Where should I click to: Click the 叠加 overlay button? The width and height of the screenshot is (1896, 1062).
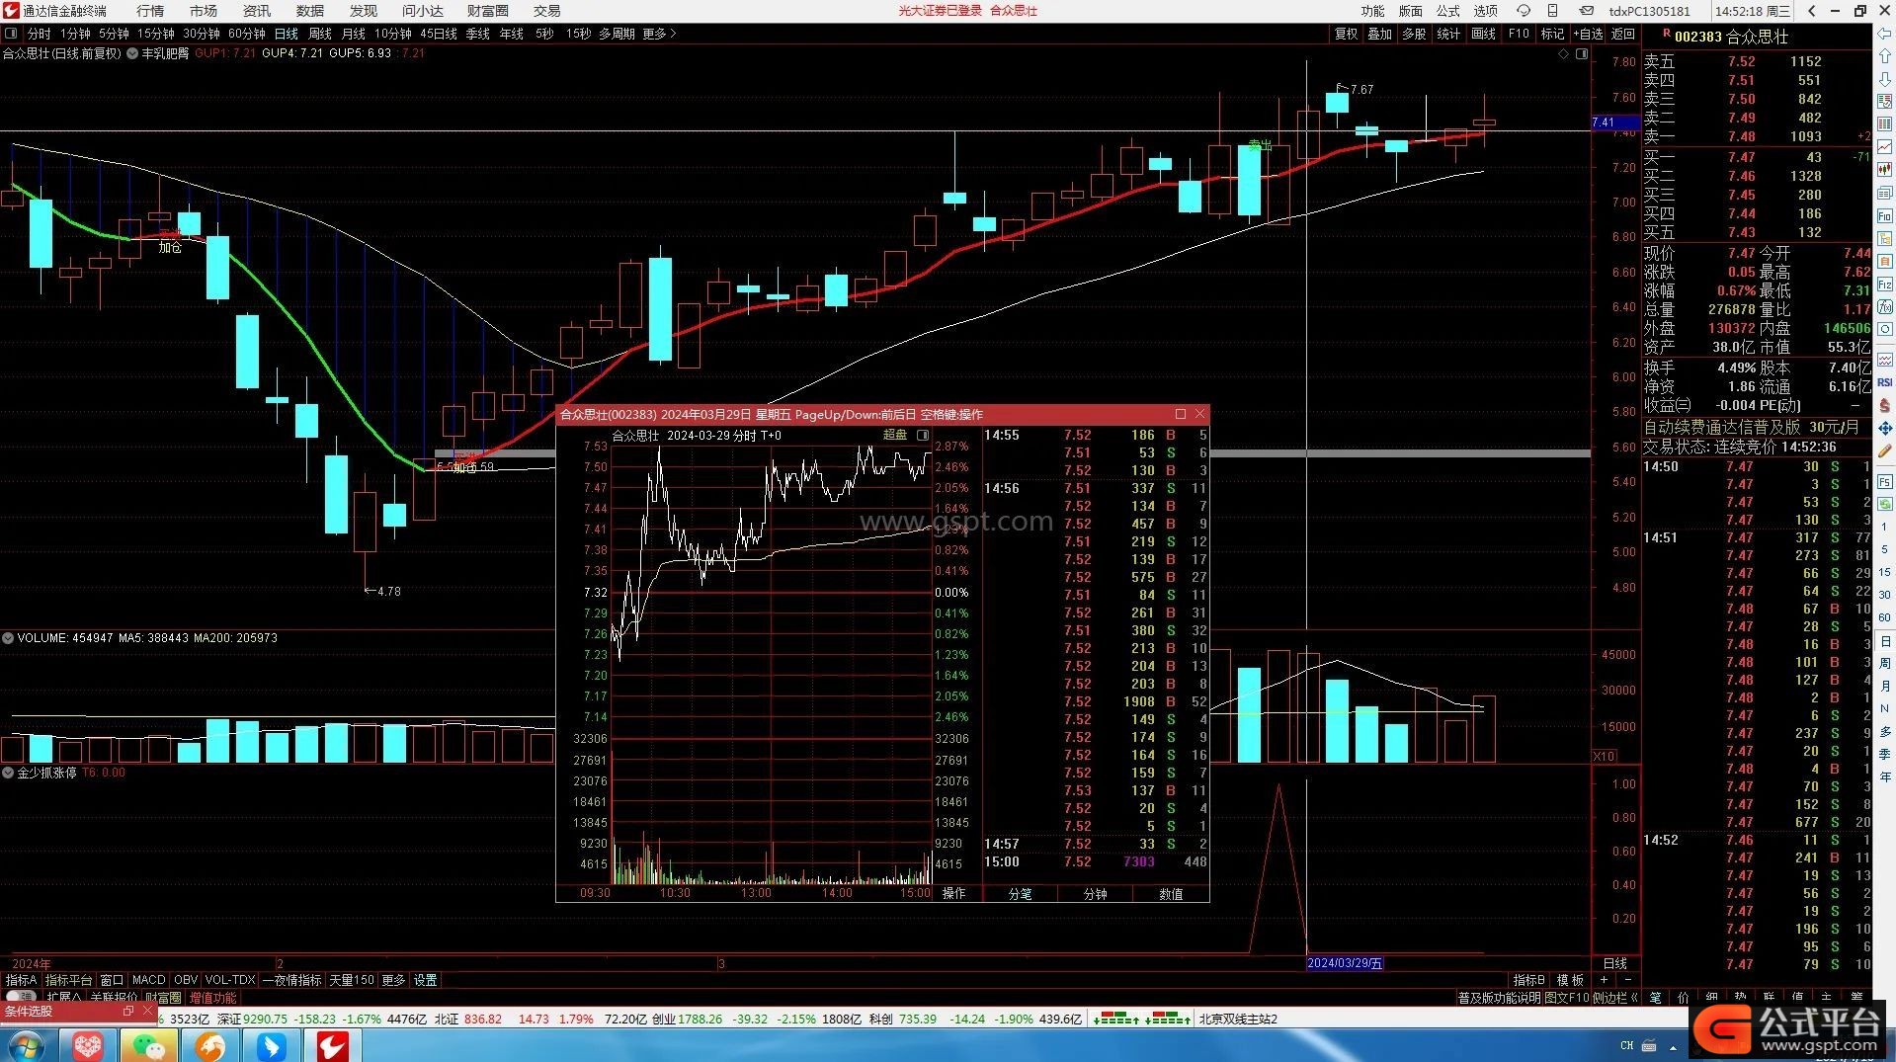pos(1380,34)
